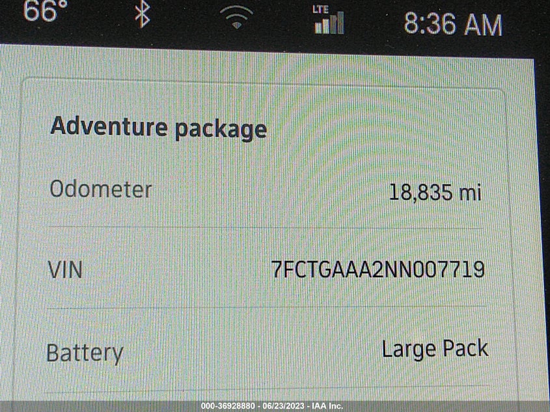
Task: Tap the LTE signal bars icon
Action: click(x=329, y=23)
